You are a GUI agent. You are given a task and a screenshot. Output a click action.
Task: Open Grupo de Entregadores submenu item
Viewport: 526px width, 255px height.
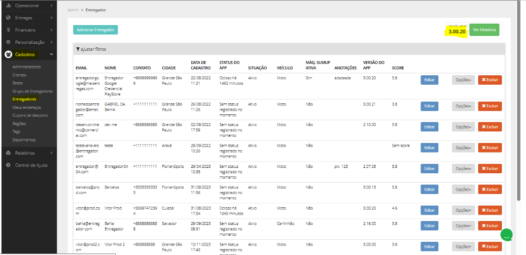33,91
